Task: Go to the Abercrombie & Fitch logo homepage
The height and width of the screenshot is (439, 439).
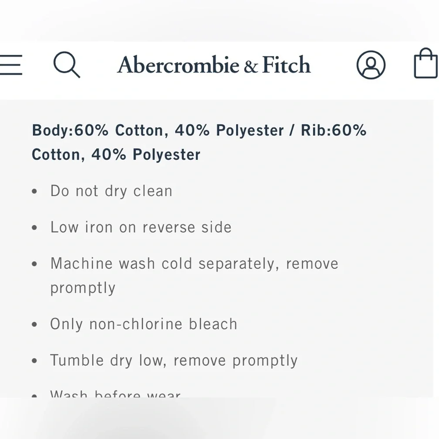Action: pyautogui.click(x=214, y=65)
